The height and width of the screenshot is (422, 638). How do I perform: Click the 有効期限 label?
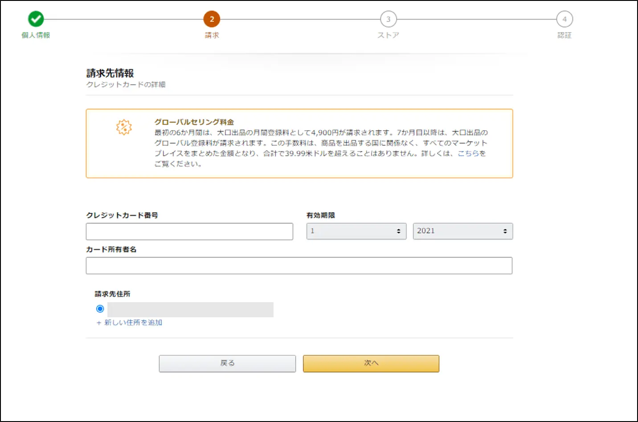click(321, 215)
